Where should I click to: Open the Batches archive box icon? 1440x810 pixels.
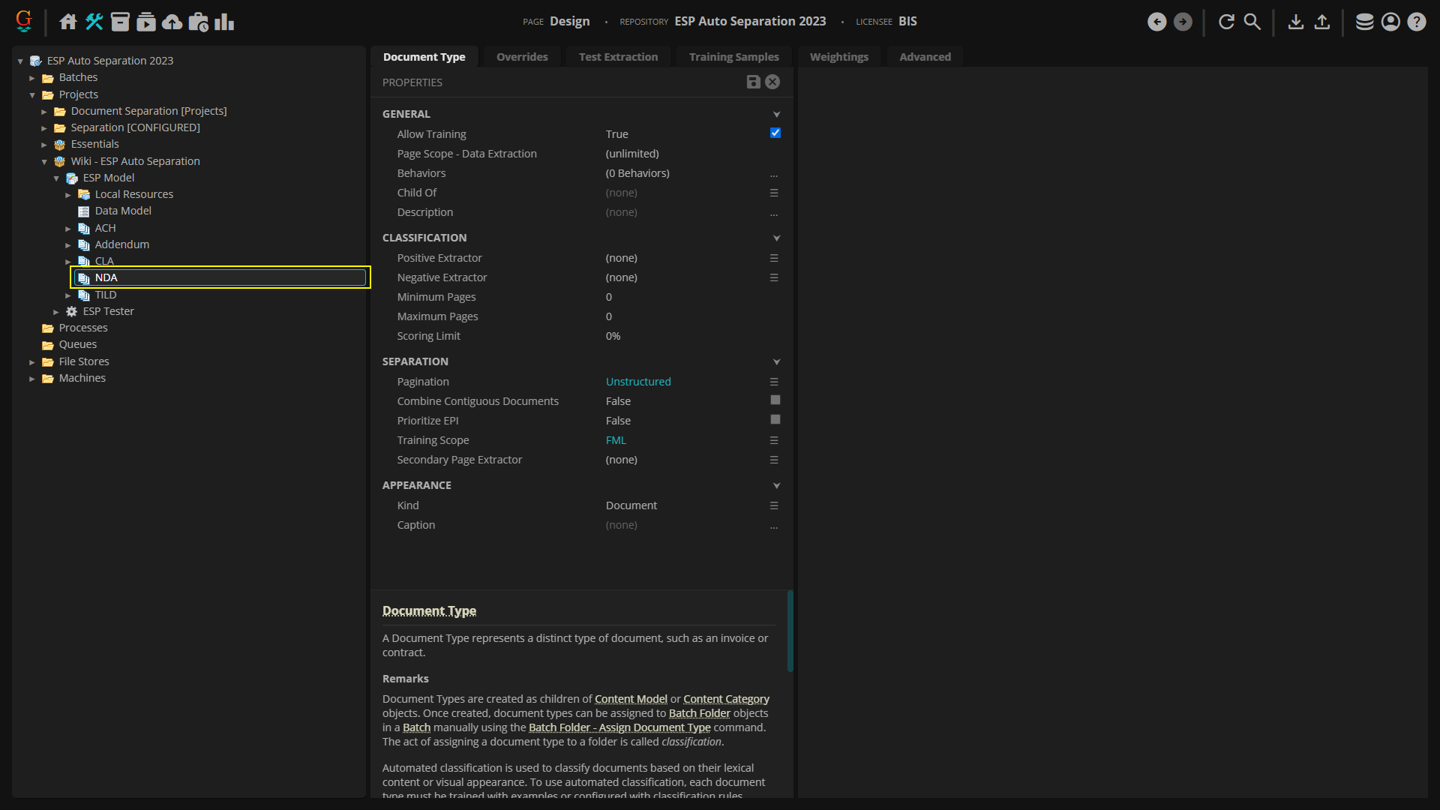tap(120, 22)
